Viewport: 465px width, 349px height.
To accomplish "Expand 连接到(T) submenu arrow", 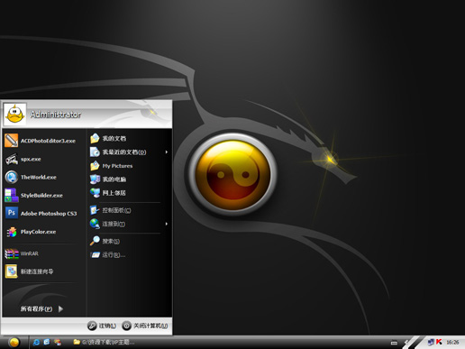I will (x=166, y=224).
